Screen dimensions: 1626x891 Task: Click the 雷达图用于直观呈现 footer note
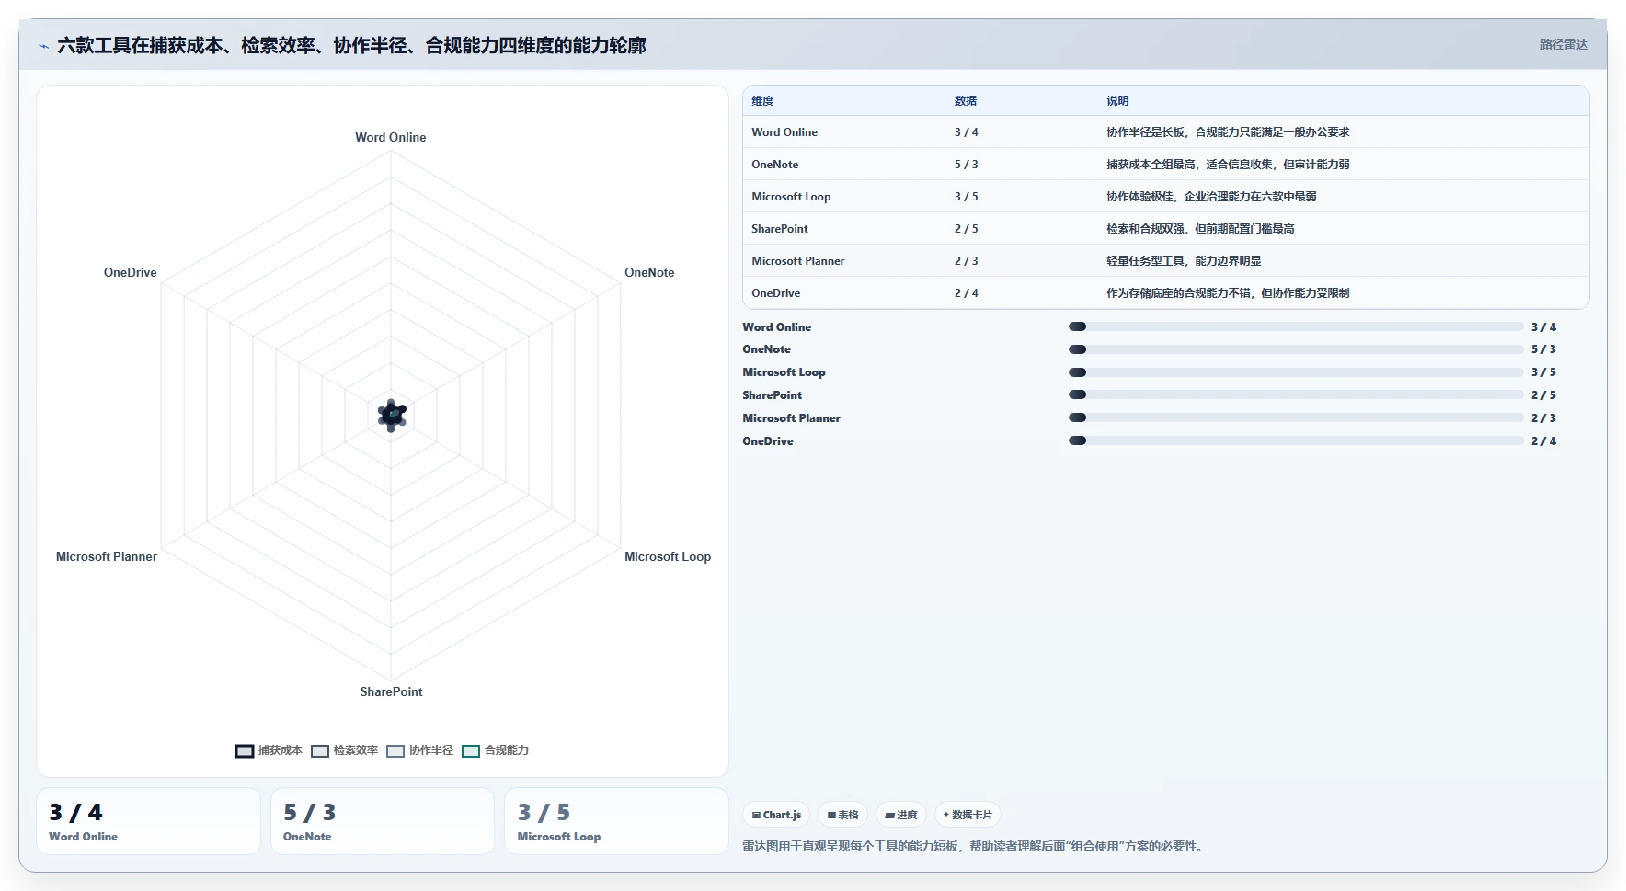click(975, 847)
